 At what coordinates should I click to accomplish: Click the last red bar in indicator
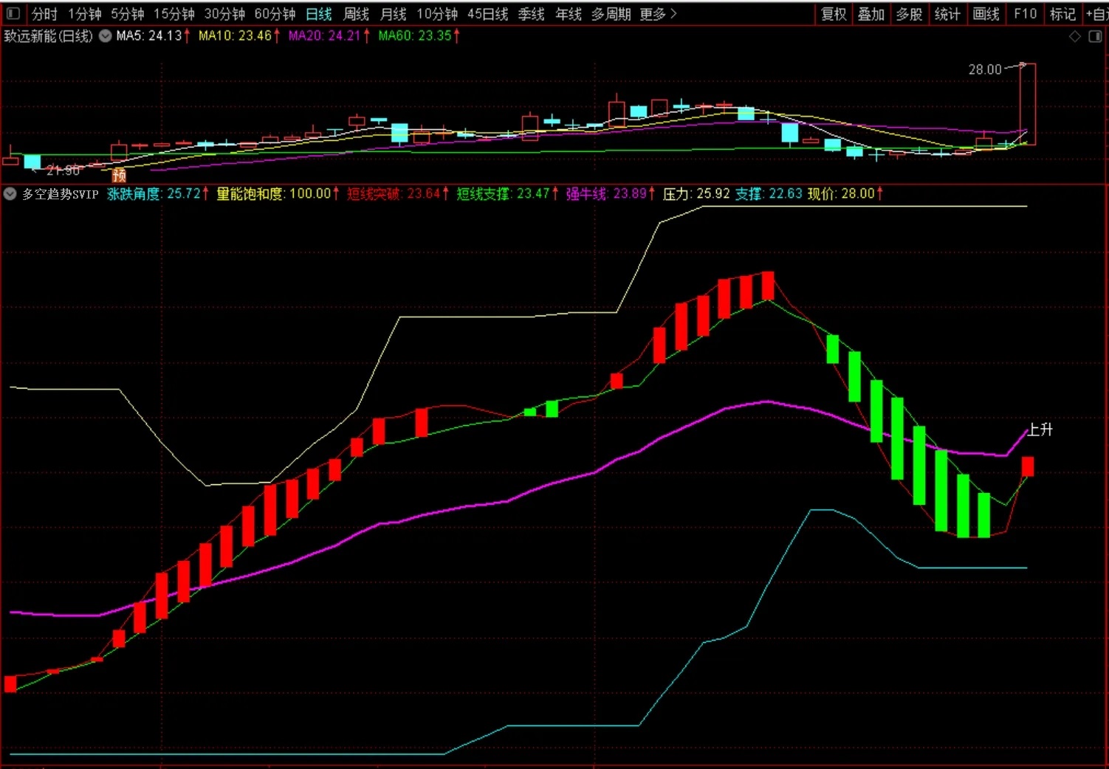[x=1027, y=466]
